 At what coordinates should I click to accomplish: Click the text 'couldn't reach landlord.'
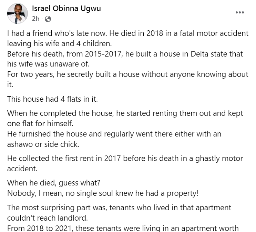click(x=48, y=218)
